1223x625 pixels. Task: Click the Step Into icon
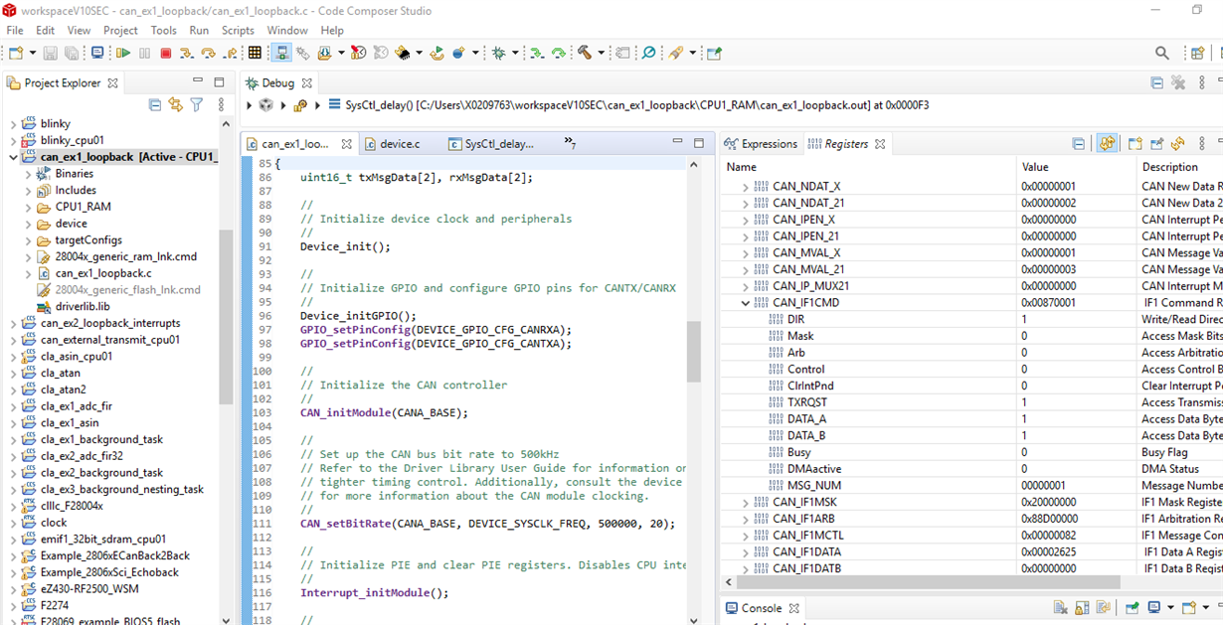point(187,53)
